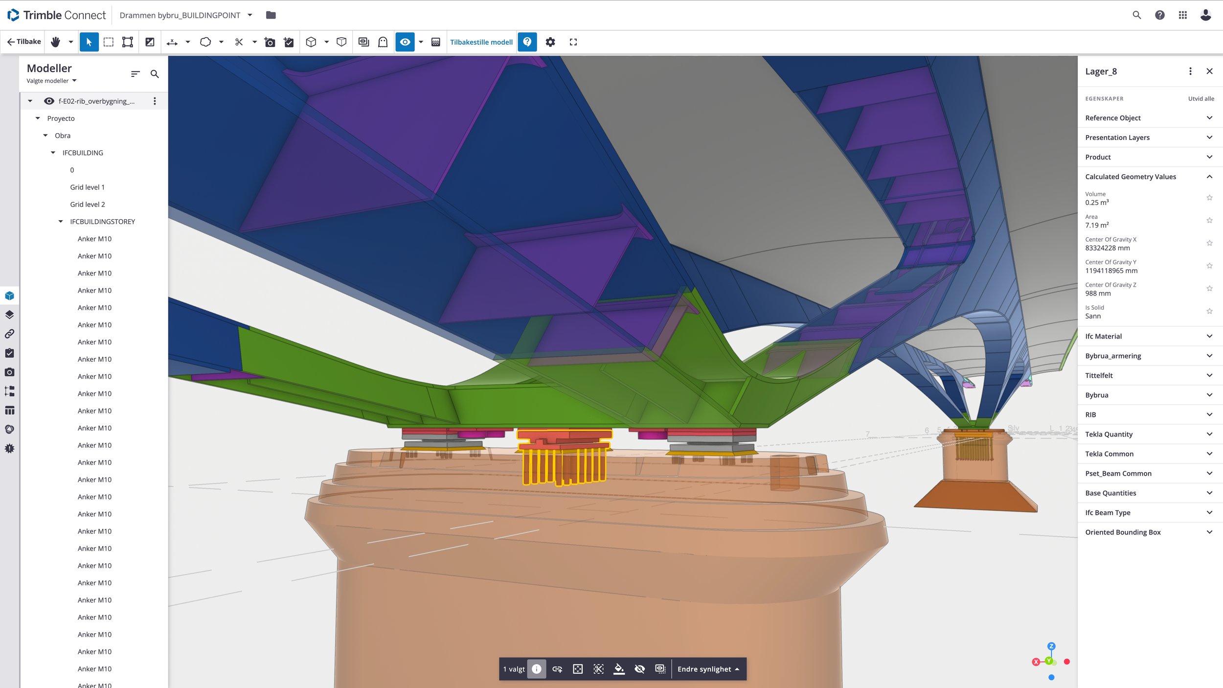The height and width of the screenshot is (688, 1223).
Task: Toggle ghost mode icon
Action: [x=383, y=42]
